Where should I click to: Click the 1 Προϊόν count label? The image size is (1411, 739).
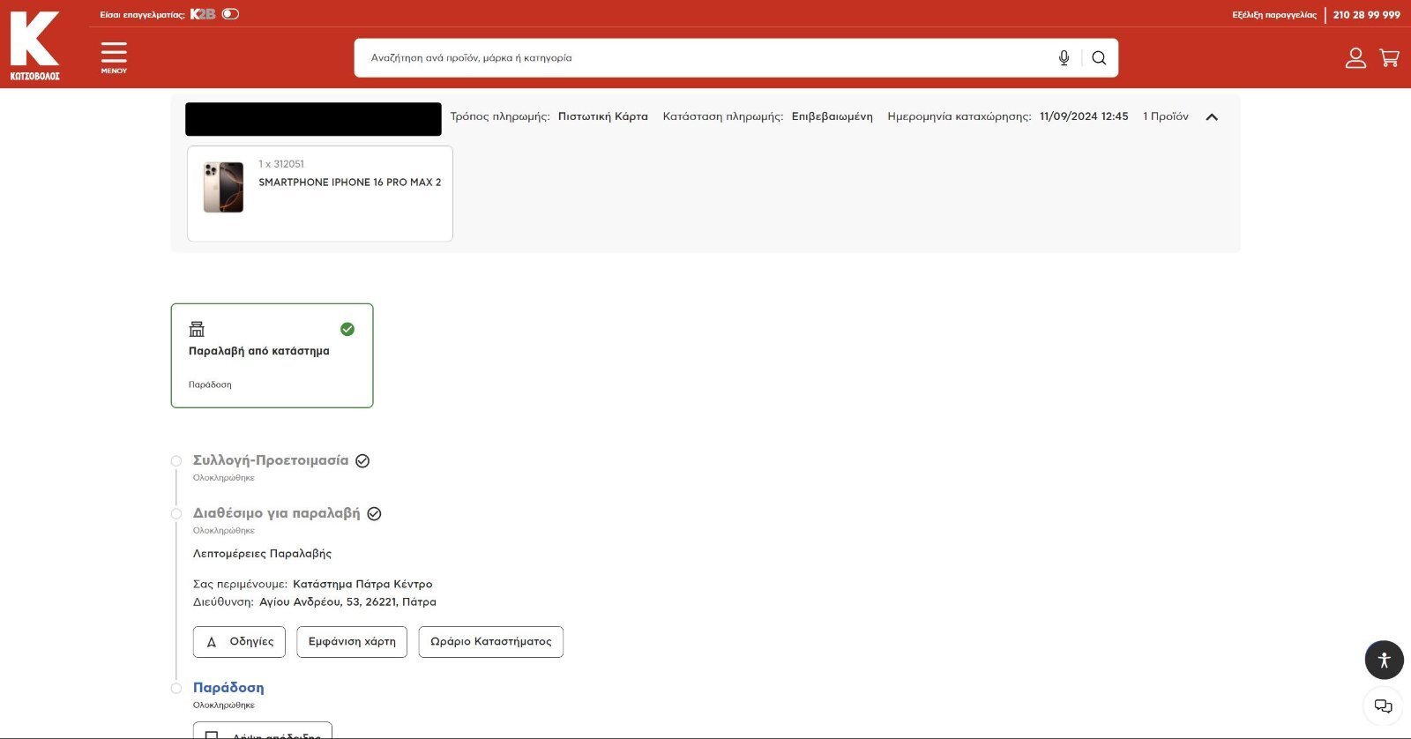coord(1166,116)
